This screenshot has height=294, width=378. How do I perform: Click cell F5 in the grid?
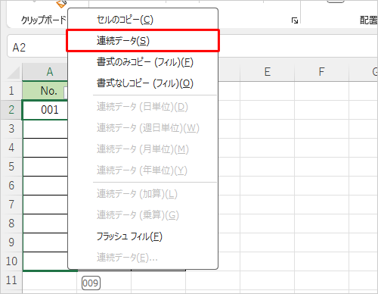coord(321,167)
